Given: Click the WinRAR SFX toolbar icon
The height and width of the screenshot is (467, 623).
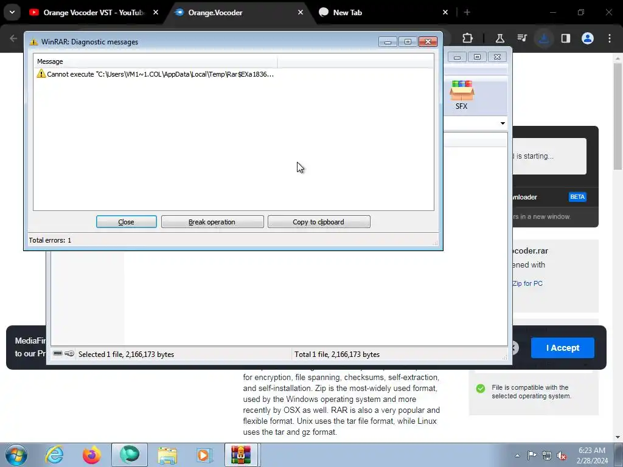Looking at the screenshot, I should pyautogui.click(x=462, y=95).
